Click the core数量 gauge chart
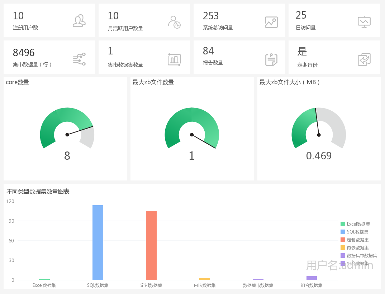385x294 pixels. pos(67,129)
